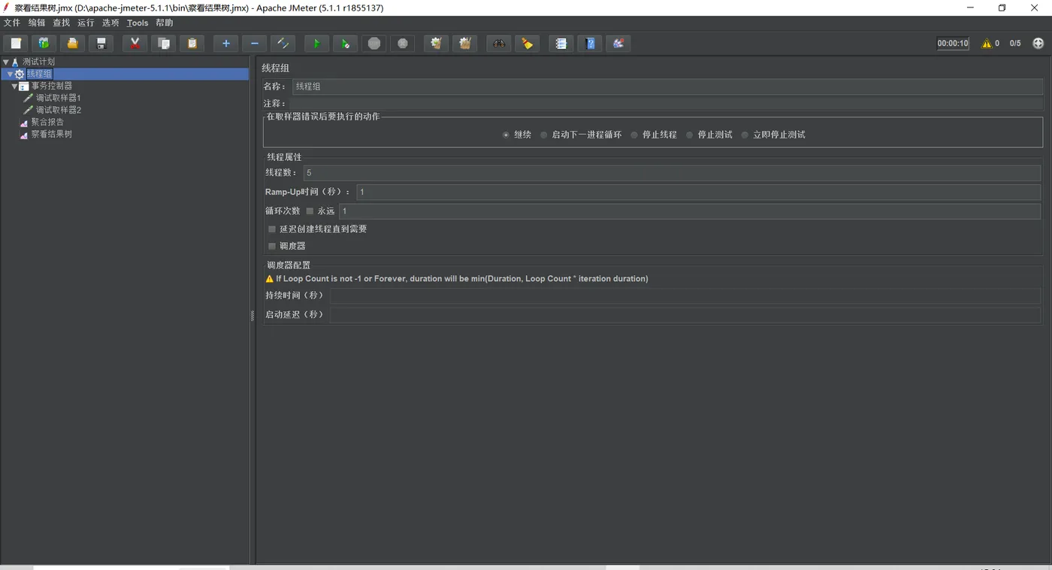
Task: Select 聚合报告 in the tree
Action: (47, 123)
